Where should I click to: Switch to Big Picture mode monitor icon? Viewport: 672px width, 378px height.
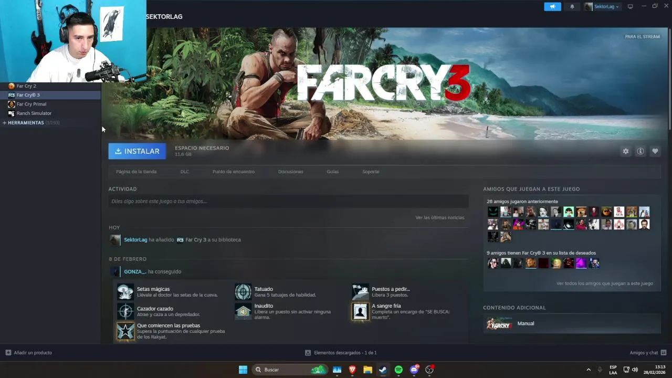631,7
